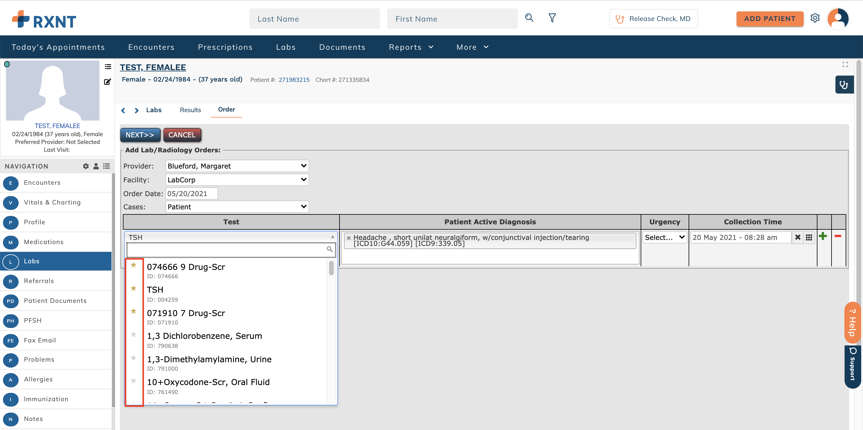863x430 pixels.
Task: Click the navigation person icon
Action: click(x=96, y=166)
